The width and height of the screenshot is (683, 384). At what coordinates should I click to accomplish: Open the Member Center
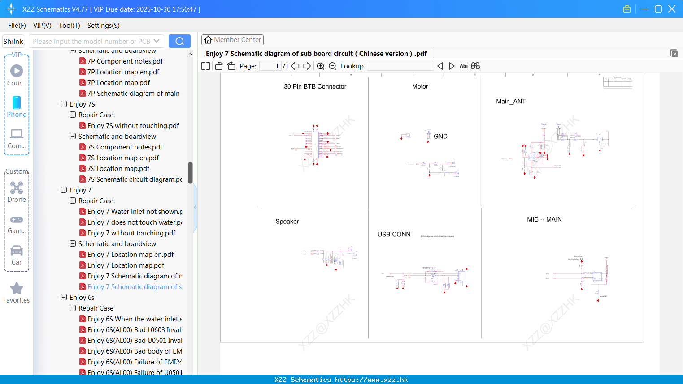pyautogui.click(x=232, y=40)
